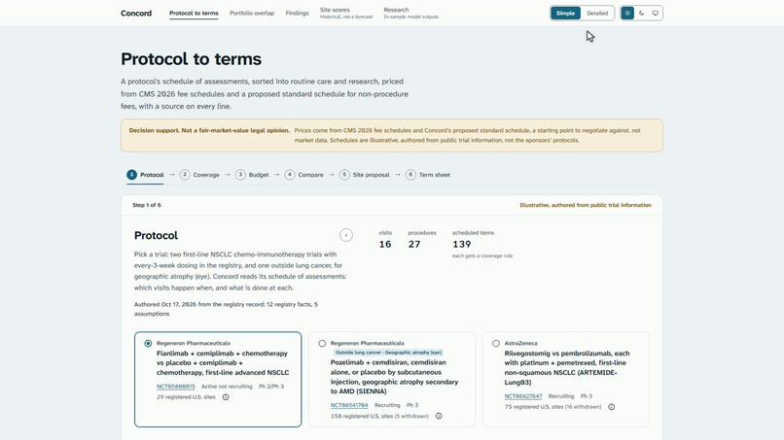Switch to Detailed view mode

(x=597, y=13)
